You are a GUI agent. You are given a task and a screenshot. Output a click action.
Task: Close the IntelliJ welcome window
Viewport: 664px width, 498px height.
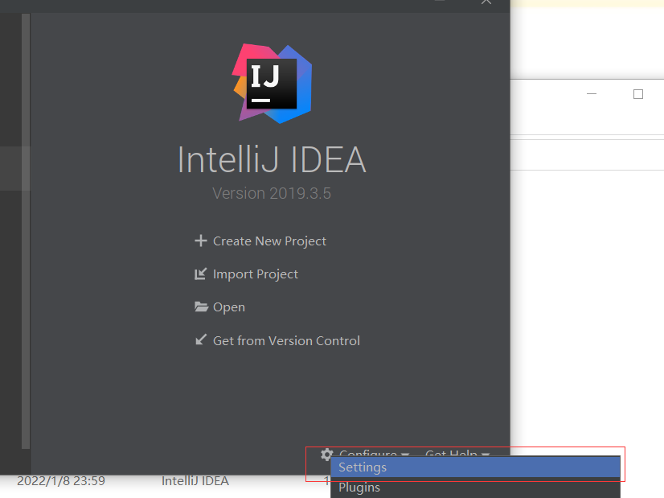[486, 2]
